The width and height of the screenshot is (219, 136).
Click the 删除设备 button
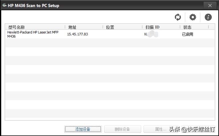122,129
